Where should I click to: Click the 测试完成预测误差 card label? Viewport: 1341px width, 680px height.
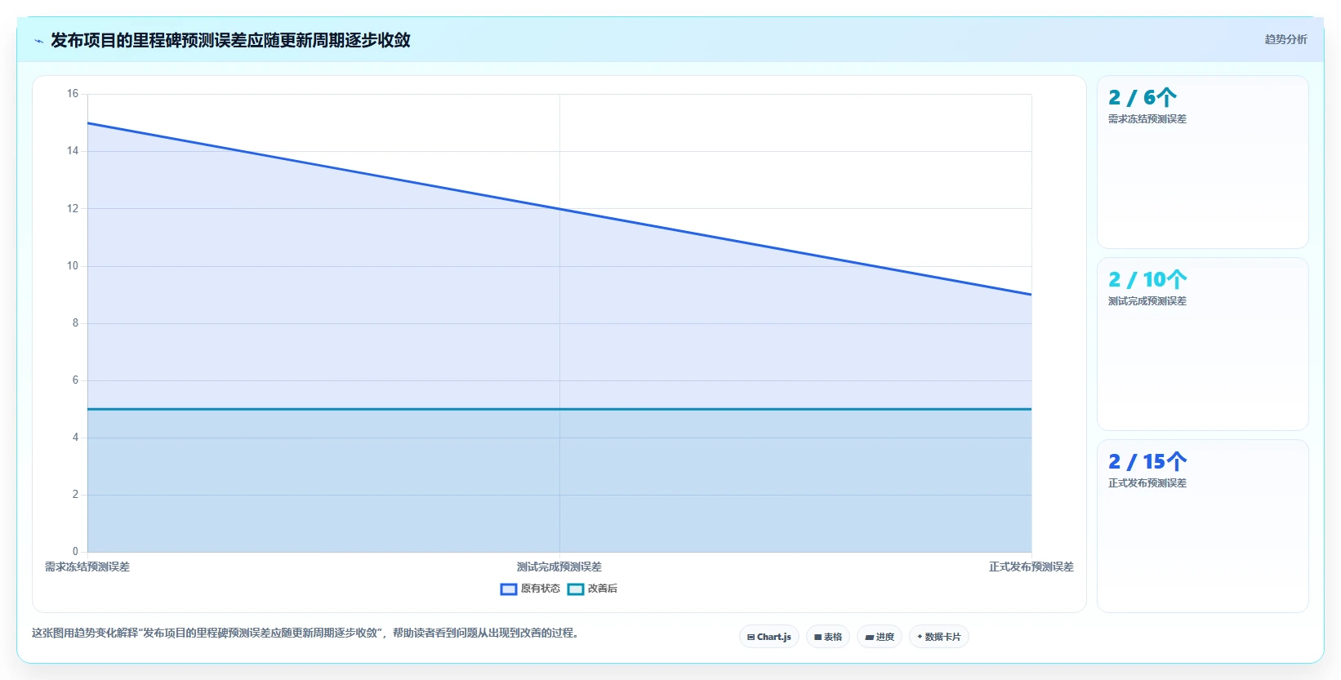1147,301
